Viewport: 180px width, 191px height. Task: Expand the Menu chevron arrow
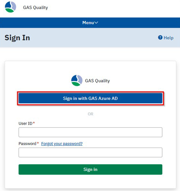click(x=96, y=23)
